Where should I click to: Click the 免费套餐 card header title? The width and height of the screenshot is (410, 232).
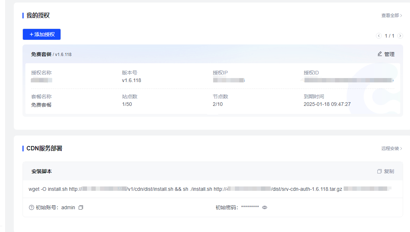(41, 54)
